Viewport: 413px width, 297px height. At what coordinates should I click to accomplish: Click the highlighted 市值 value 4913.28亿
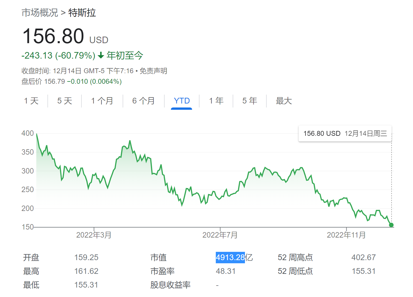click(234, 258)
